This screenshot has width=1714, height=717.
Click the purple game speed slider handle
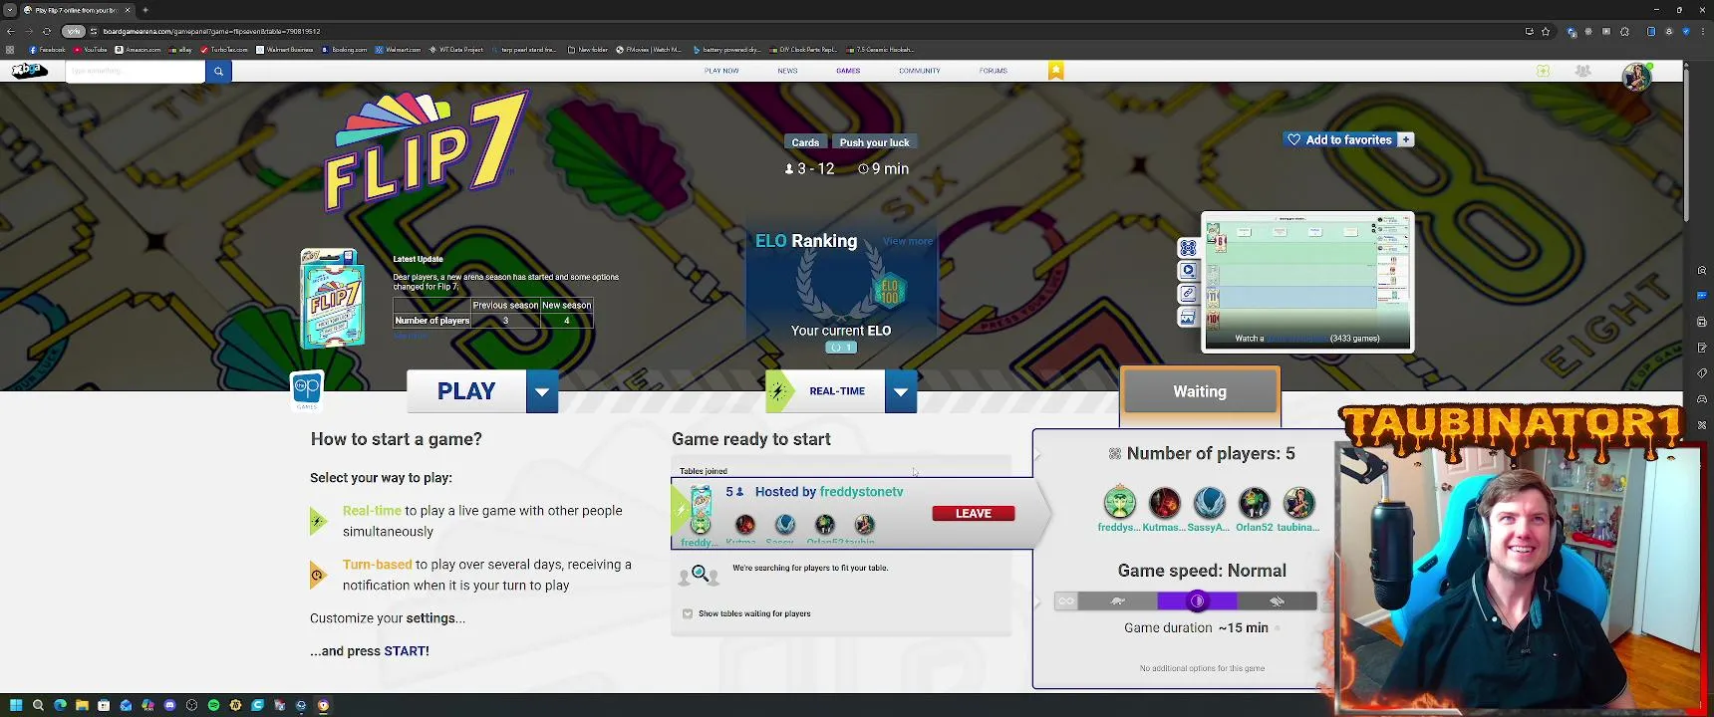point(1198,600)
